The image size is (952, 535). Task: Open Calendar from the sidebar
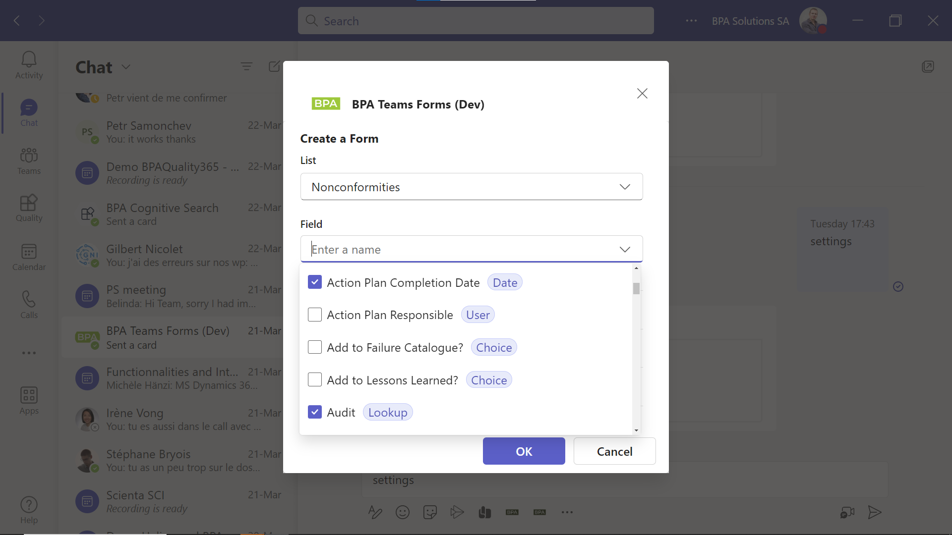coord(29,257)
